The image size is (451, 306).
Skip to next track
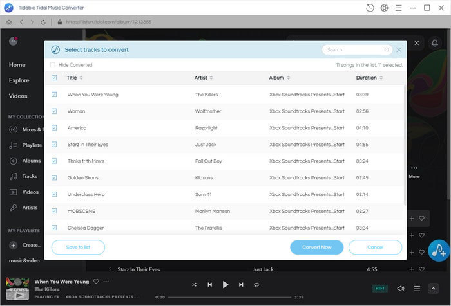[x=241, y=285]
